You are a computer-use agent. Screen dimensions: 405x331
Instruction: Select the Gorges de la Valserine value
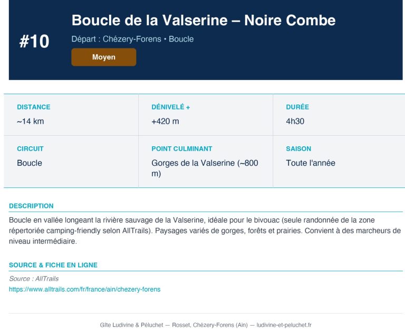(205, 168)
